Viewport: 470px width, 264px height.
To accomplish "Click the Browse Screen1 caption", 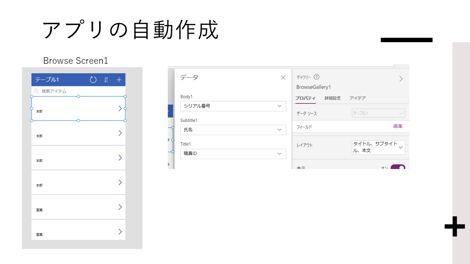I will [76, 60].
